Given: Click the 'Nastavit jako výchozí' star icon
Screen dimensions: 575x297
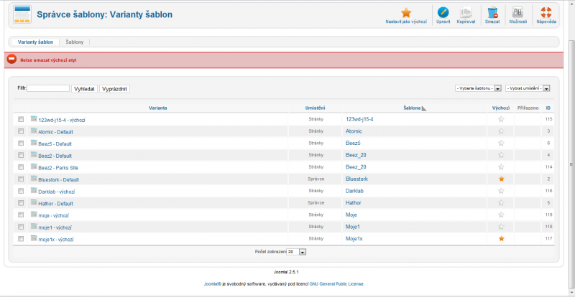Looking at the screenshot, I should click(x=406, y=12).
